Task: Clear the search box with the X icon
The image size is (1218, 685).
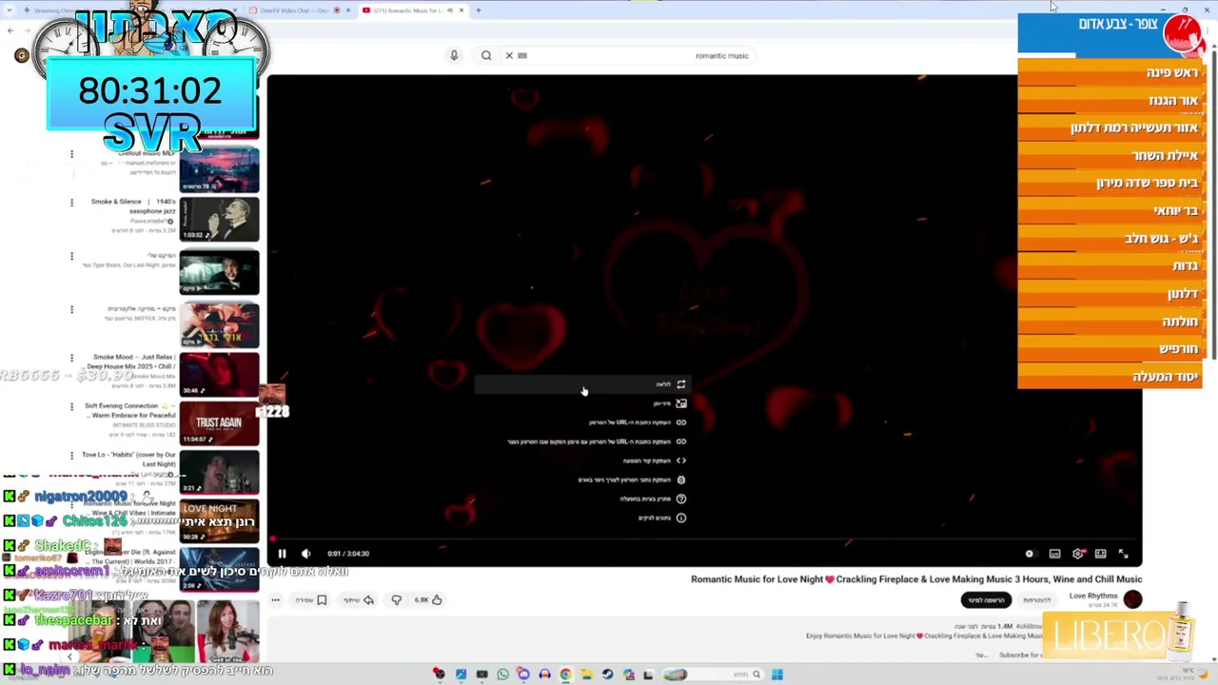Action: click(509, 55)
